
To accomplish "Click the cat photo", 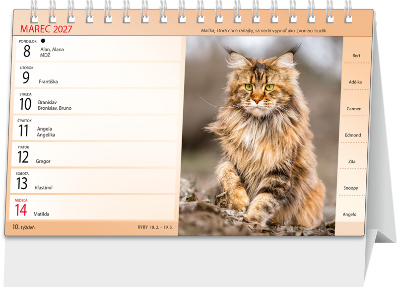I will pos(261,136).
